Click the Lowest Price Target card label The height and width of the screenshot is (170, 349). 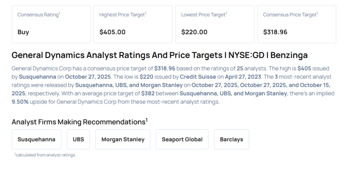[x=203, y=15]
